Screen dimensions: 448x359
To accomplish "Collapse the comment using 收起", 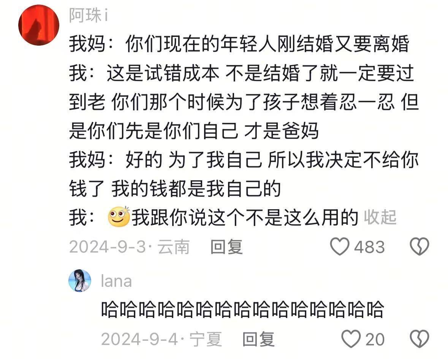I will tap(380, 217).
